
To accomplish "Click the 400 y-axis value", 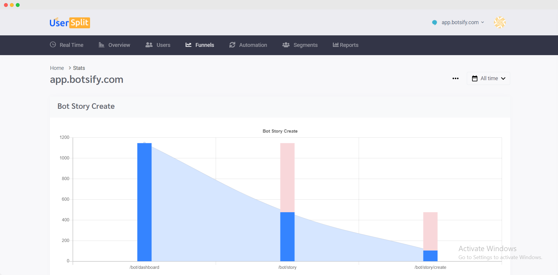I will click(66, 220).
